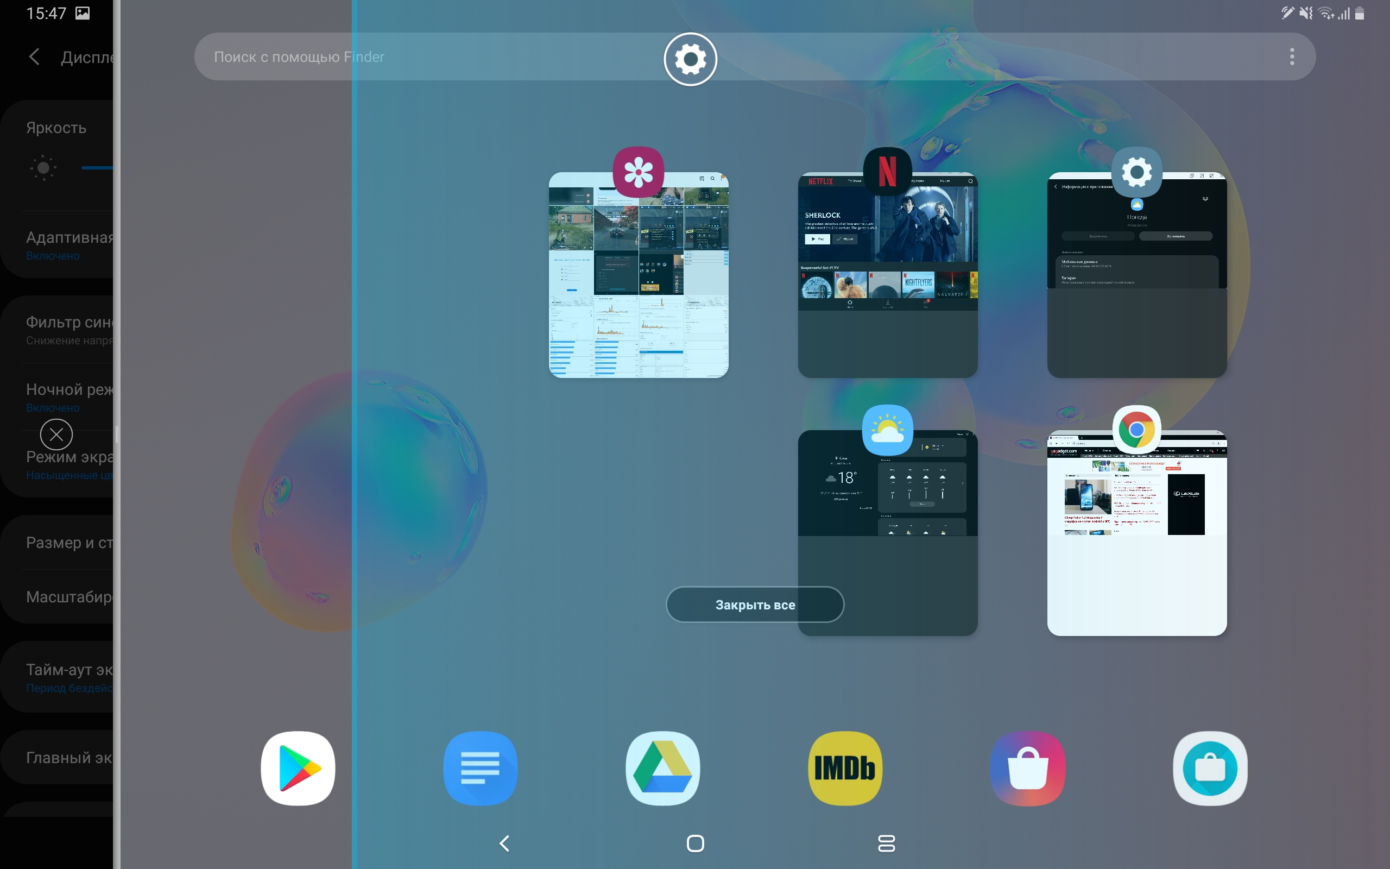Launch the teal briefcase app in the dock
The width and height of the screenshot is (1390, 869).
(x=1210, y=768)
